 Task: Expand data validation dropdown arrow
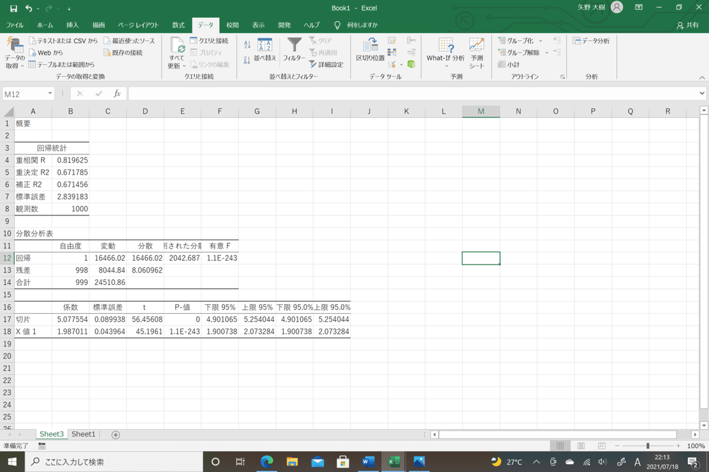[401, 64]
